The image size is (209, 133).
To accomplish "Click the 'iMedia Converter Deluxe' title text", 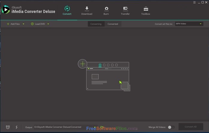I will click(33, 12).
